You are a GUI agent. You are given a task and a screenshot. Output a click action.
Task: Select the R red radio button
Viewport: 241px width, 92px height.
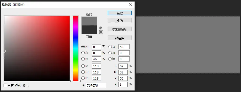tap(83, 66)
